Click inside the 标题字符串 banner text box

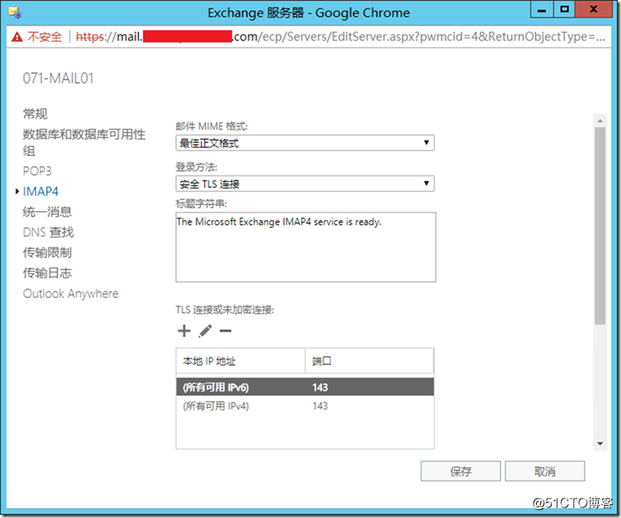[x=306, y=247]
